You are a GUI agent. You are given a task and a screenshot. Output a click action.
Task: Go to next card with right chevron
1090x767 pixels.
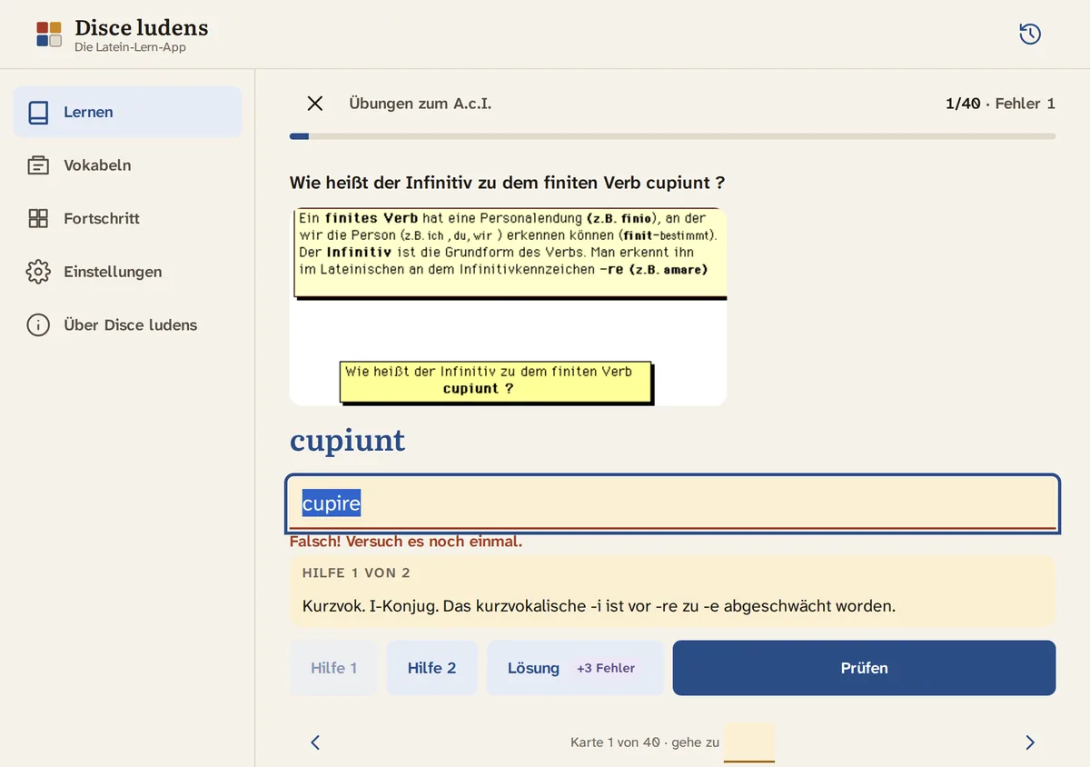point(1030,742)
